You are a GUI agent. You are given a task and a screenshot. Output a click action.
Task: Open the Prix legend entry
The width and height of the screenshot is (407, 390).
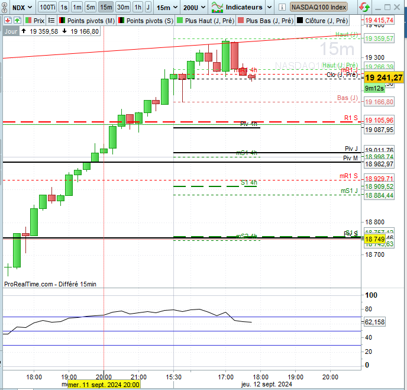click(x=39, y=21)
